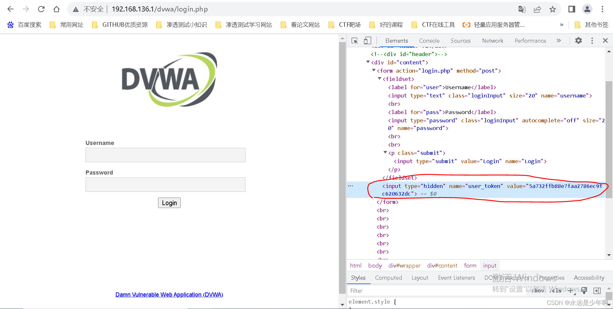613x309 pixels.
Task: Show more DevTools tabs chevron
Action: click(559, 40)
